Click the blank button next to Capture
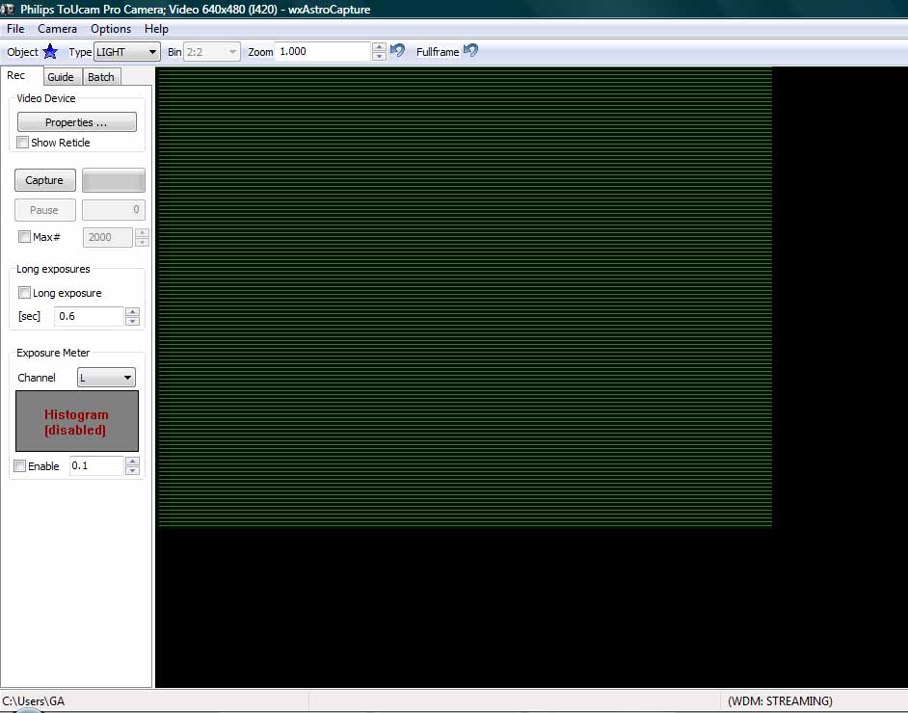The height and width of the screenshot is (713, 908). (x=114, y=180)
